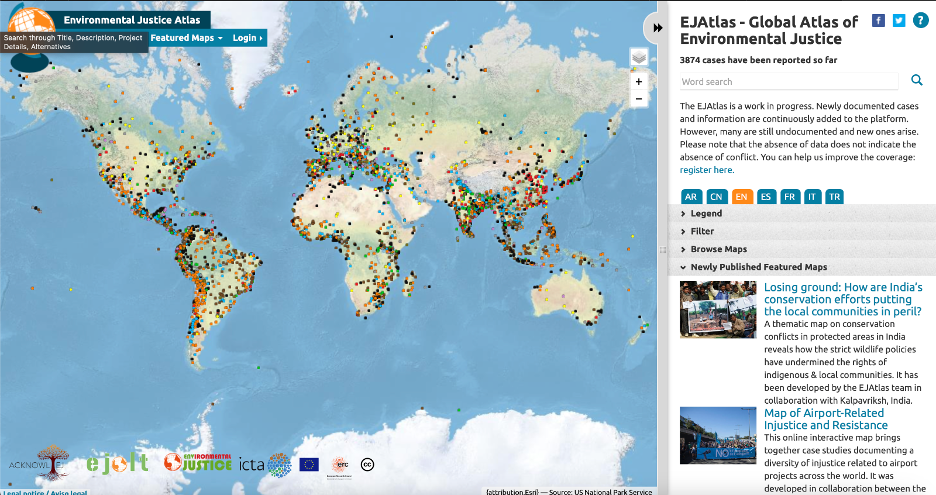Open the India conservation protest thumbnail
The width and height of the screenshot is (936, 495).
click(x=718, y=310)
